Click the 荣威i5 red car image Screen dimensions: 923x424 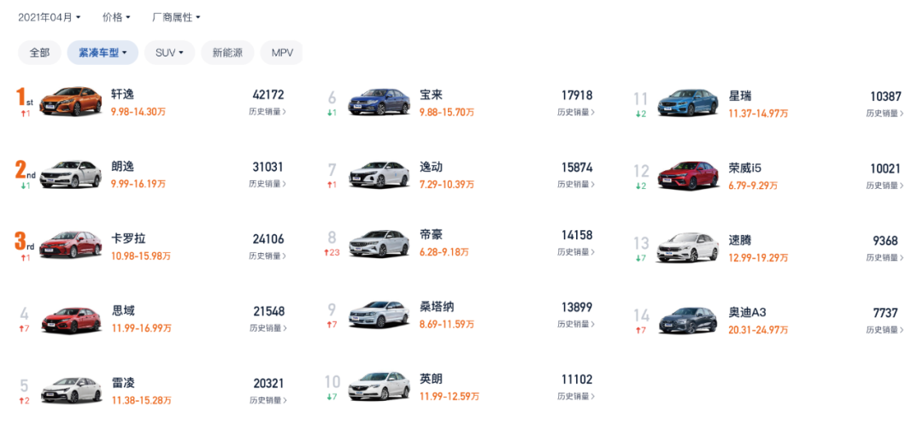pos(687,175)
